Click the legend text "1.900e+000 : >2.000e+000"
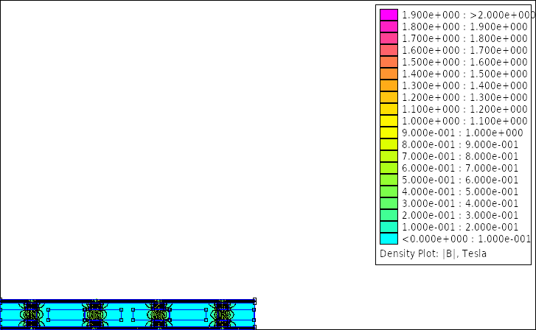 pyautogui.click(x=468, y=15)
